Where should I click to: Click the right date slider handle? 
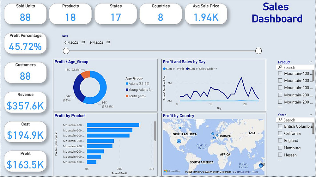258,51
